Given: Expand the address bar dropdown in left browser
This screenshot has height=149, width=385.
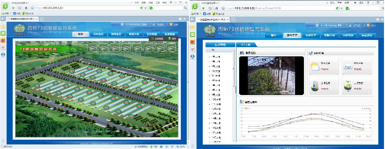Looking at the screenshot, I should 145,7.
